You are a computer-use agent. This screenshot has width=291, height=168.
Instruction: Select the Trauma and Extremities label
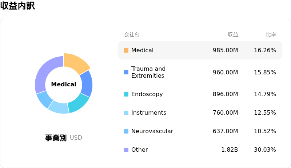148,72
